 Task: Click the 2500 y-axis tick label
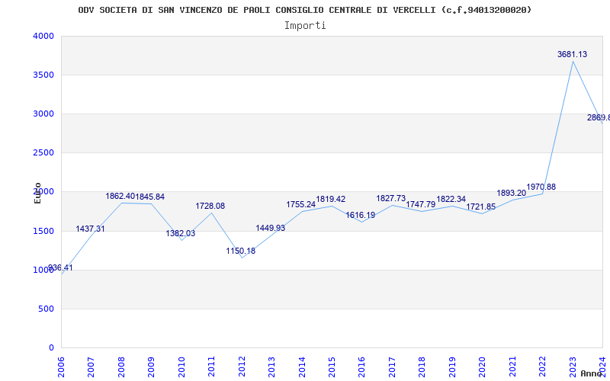click(43, 153)
